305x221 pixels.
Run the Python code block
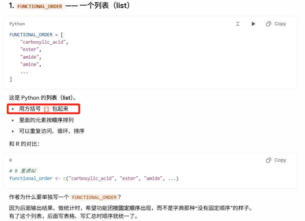click(253, 24)
